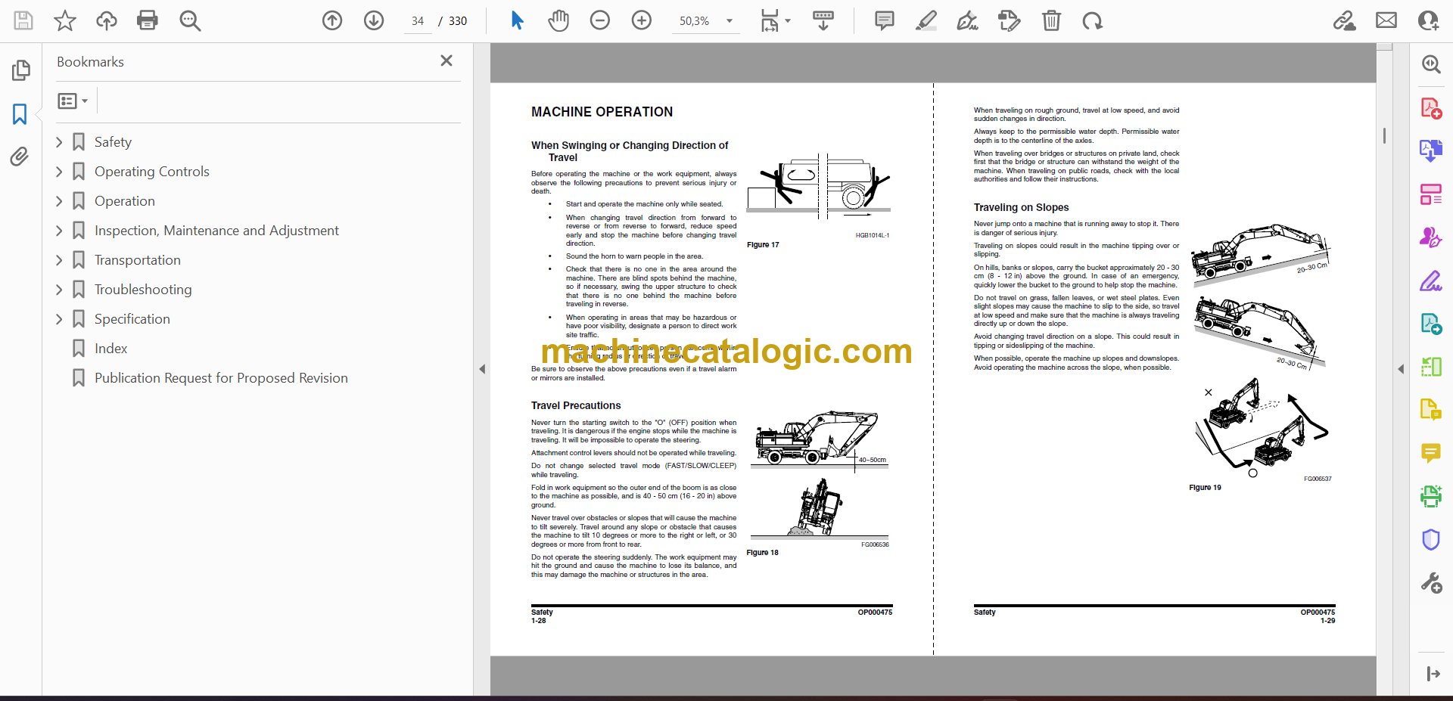The height and width of the screenshot is (701, 1453).
Task: Open the sign document pen tool
Action: point(967,20)
